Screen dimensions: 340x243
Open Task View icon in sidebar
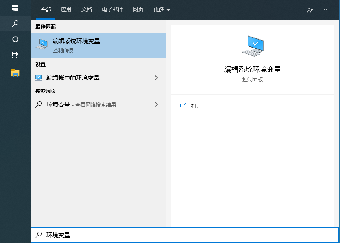pos(15,55)
